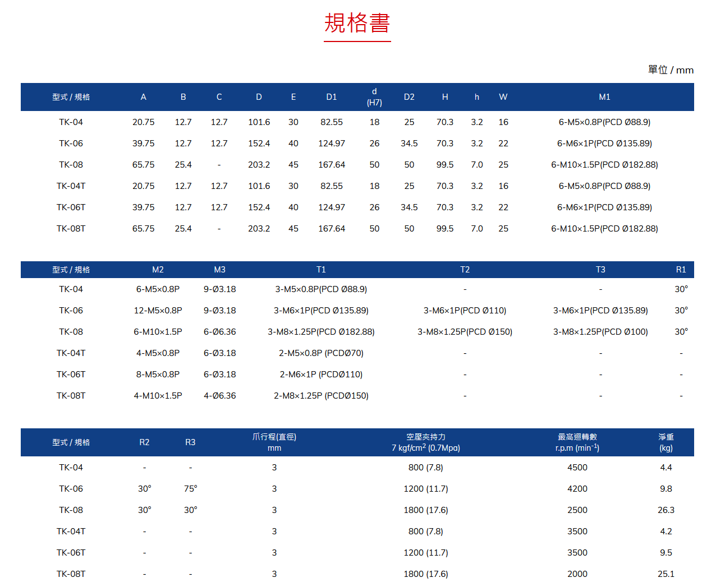Select TK-06 label in second table
The image size is (725, 587).
pos(71,311)
